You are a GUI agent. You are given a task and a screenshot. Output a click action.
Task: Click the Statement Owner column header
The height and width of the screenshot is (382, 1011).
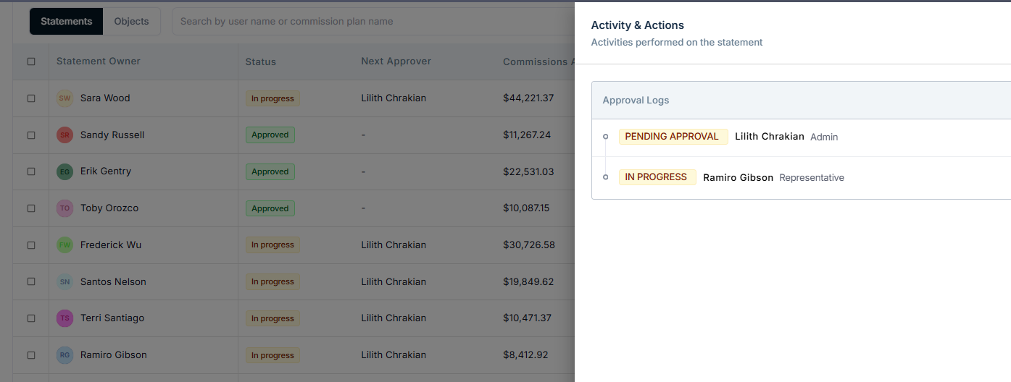coord(99,61)
